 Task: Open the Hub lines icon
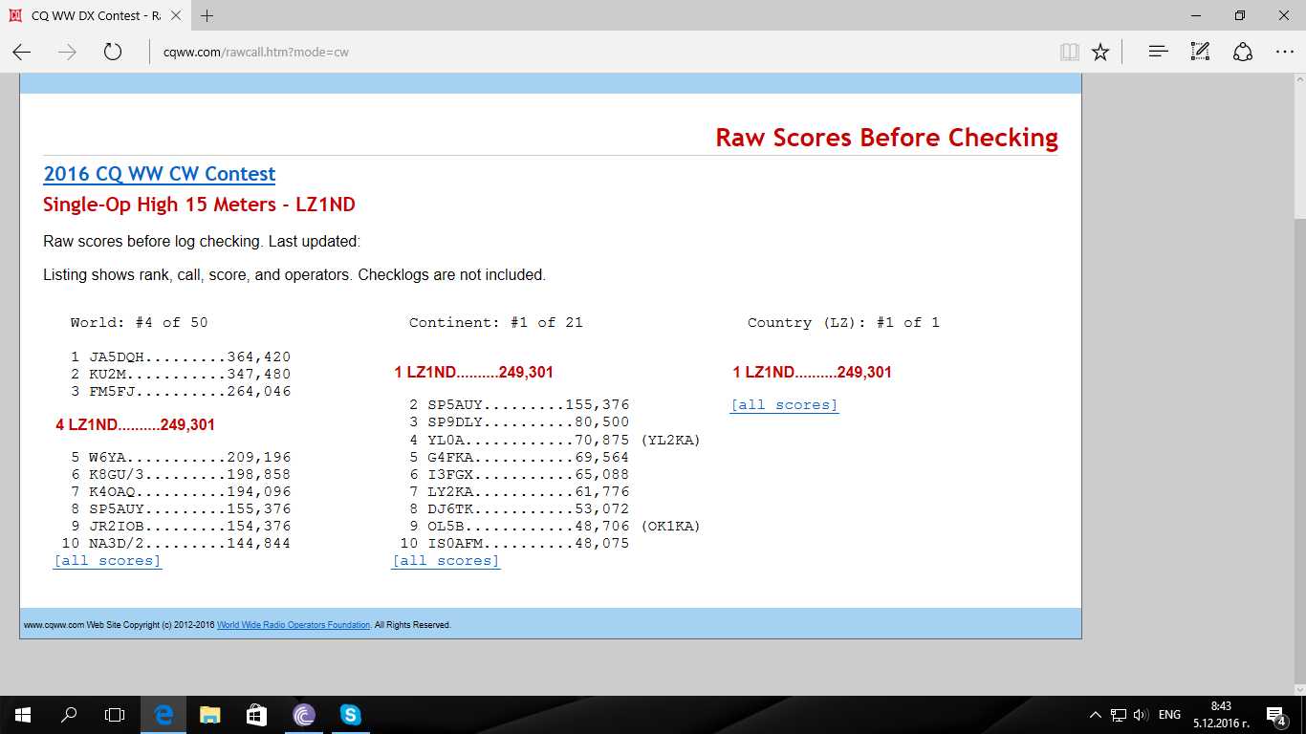1159,52
